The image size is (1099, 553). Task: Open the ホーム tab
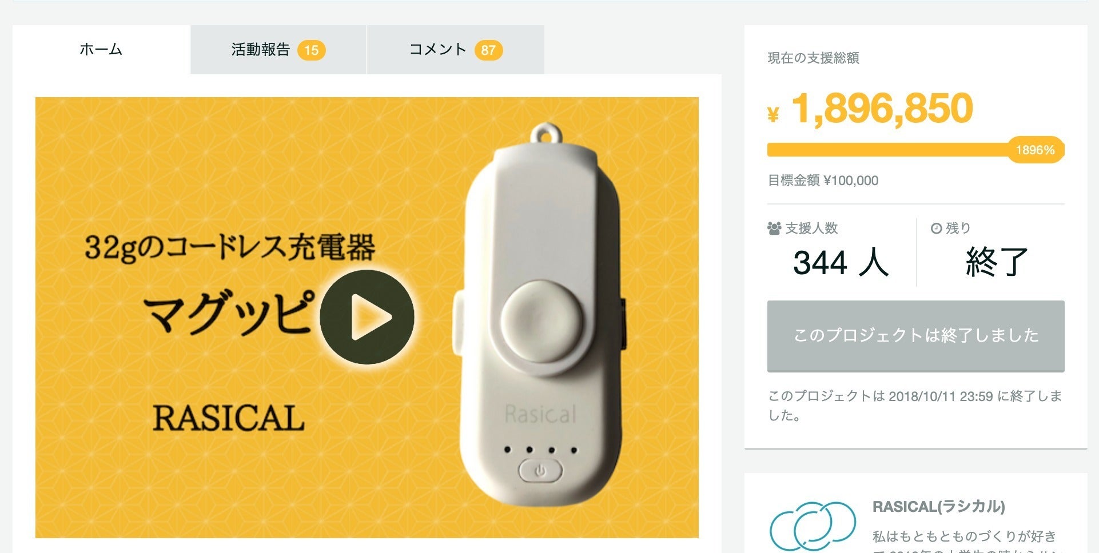pos(101,50)
